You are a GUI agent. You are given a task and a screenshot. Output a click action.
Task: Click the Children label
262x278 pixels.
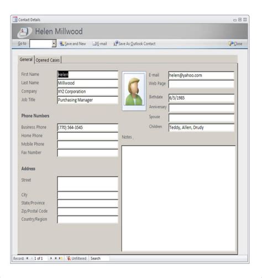(x=155, y=127)
